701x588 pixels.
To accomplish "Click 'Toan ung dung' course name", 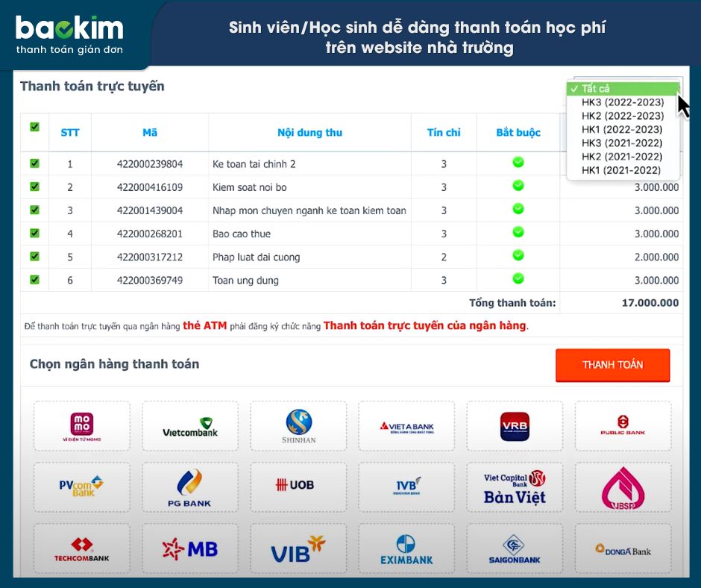I will click(x=245, y=281).
